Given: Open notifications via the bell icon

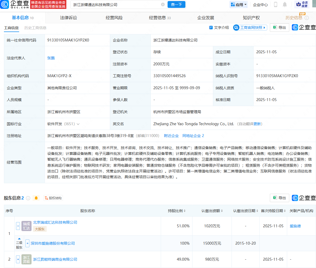Looking at the screenshot, I should point(285,4).
